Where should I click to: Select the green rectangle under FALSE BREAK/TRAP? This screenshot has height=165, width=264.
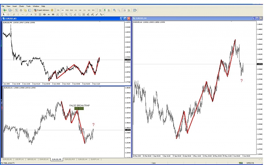tap(79, 108)
